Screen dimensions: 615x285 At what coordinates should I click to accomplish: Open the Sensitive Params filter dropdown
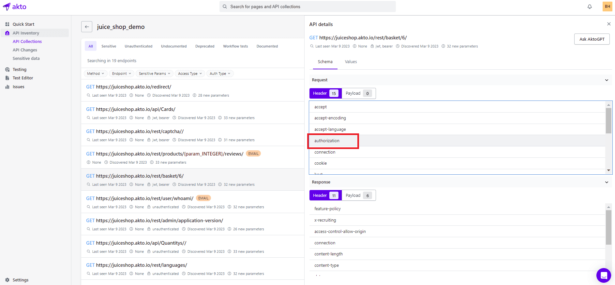[x=154, y=74]
